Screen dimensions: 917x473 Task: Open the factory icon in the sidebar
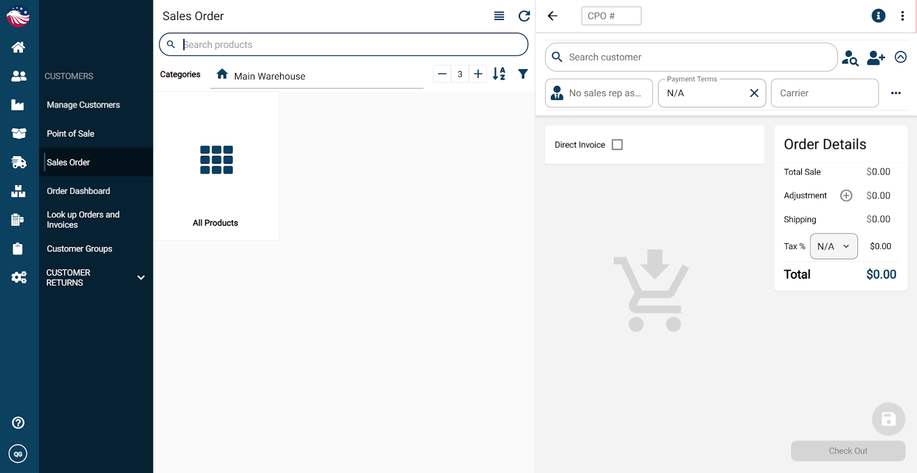pyautogui.click(x=18, y=105)
